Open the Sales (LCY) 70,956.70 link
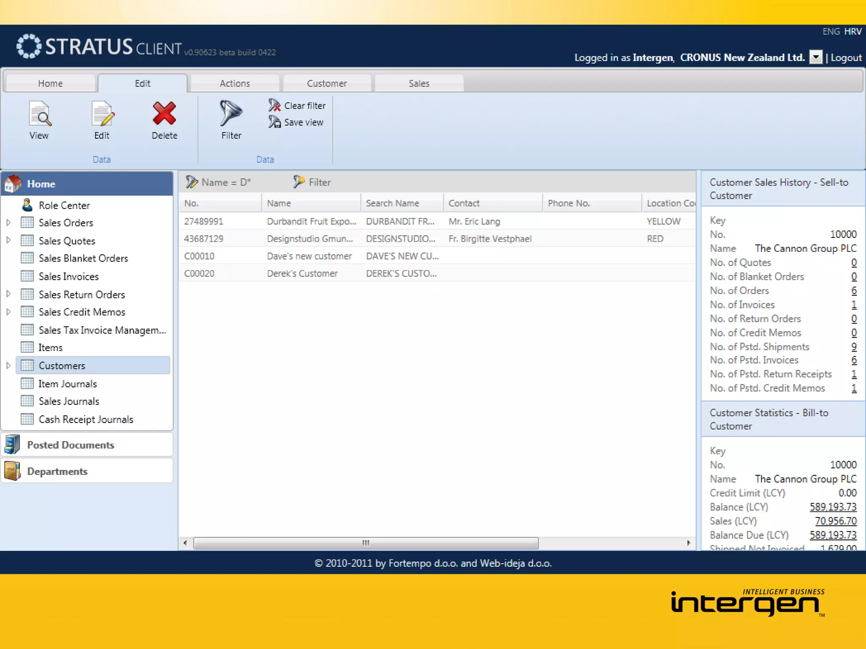Image resolution: width=866 pixels, height=649 pixels. 836,521
